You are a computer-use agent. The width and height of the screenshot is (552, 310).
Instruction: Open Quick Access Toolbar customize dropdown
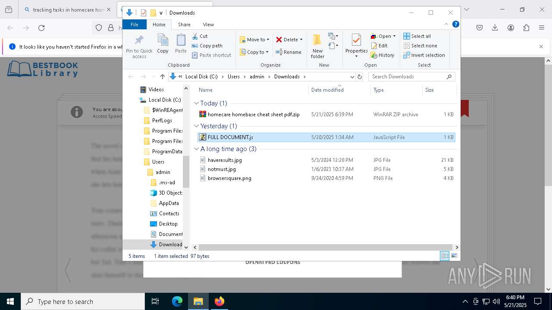point(161,13)
